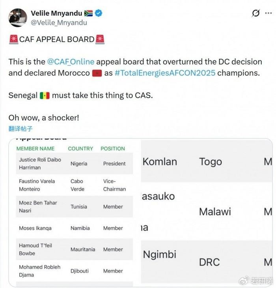Screen dimensions: 276x288
Task: Open the #TotalEnergiesAFCON2025 hashtag
Action: [165, 73]
